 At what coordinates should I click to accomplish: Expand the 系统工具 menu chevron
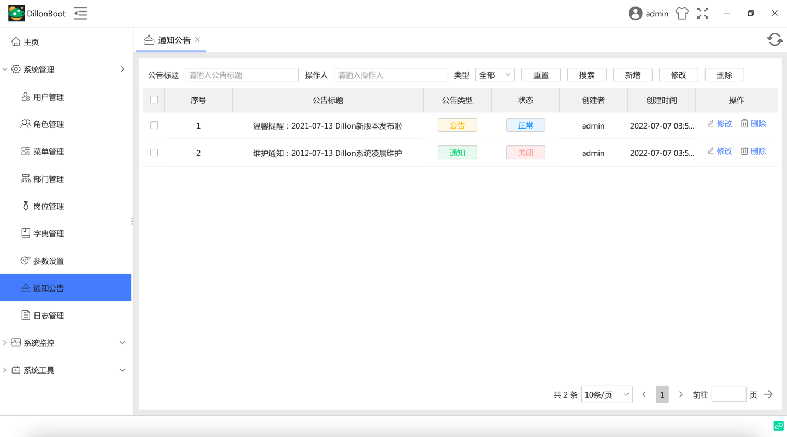[122, 370]
